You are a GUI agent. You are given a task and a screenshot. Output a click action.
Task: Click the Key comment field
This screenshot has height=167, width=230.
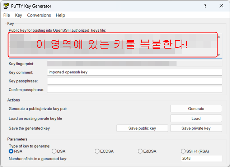coord(135,72)
